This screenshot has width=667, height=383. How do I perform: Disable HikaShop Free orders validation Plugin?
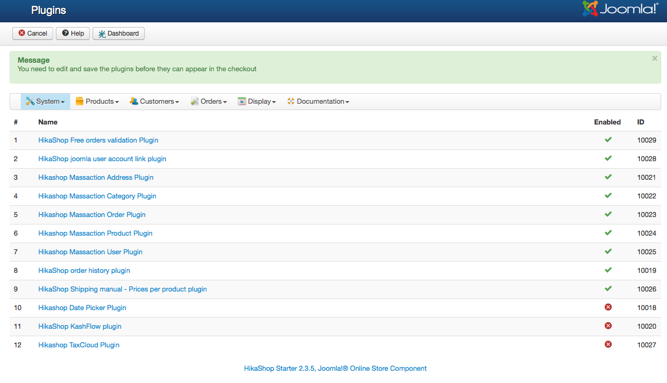click(608, 140)
